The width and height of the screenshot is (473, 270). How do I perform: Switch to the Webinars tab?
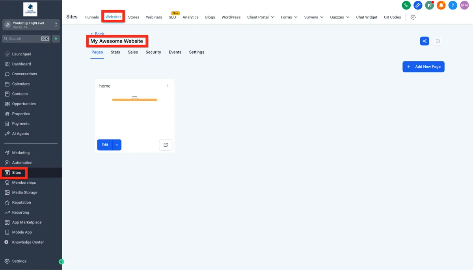pos(154,17)
